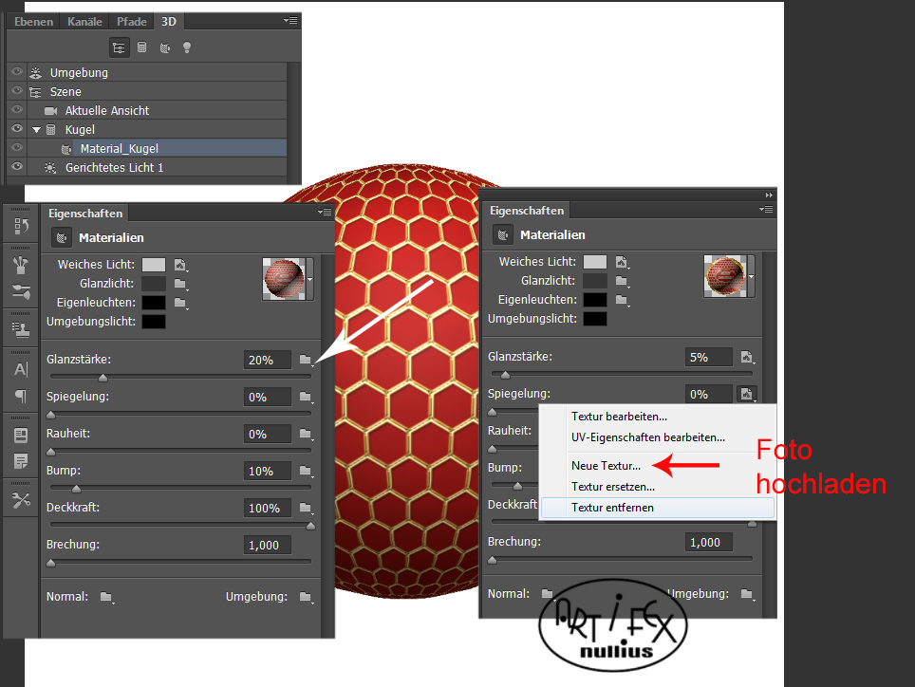The image size is (915, 687).
Task: Click Rauheit folder icon in left panel
Action: (307, 434)
